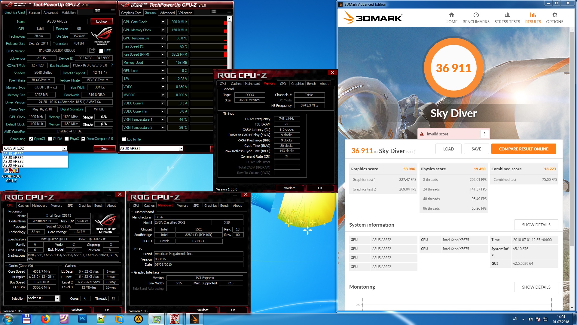Image resolution: width=577 pixels, height=325 pixels.
Task: Click screenshot camera icon in first GPU-Z window
Action: click(x=97, y=11)
